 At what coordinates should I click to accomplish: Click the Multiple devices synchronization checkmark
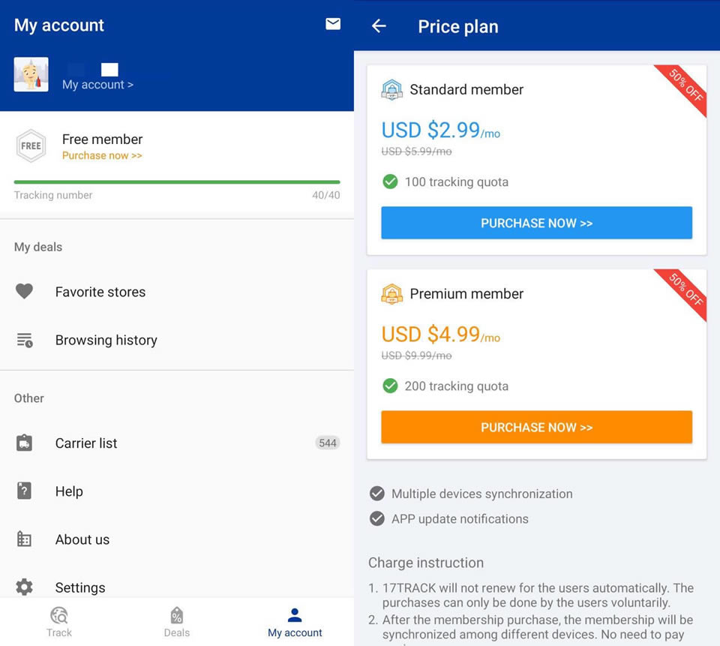tap(377, 494)
